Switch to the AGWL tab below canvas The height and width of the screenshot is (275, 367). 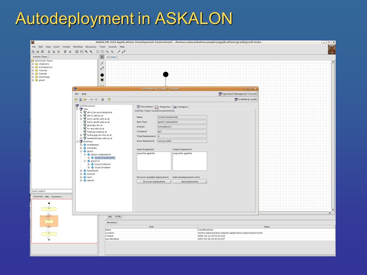(118, 217)
